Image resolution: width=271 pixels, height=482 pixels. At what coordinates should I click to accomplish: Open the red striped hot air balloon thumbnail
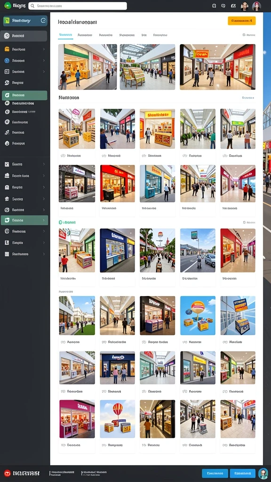117,418
